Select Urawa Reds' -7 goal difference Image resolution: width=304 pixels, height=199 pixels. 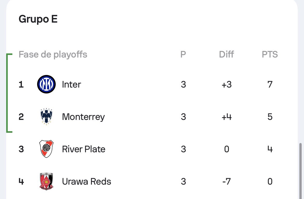pyautogui.click(x=226, y=182)
